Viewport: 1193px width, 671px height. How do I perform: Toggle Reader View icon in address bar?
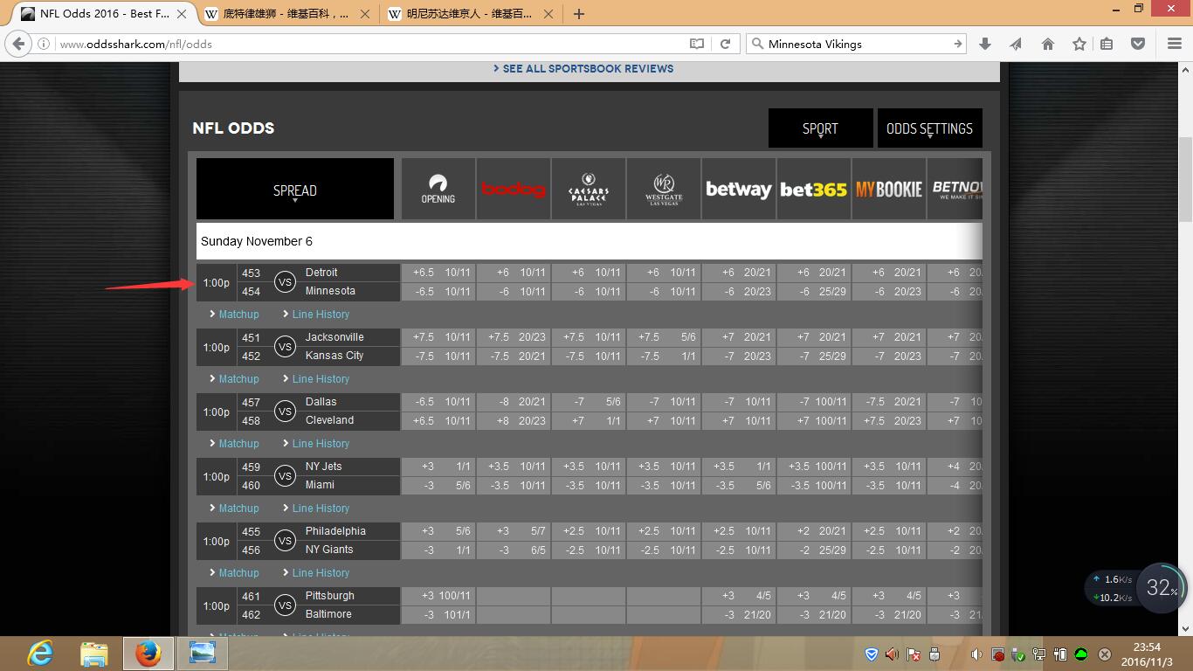696,44
